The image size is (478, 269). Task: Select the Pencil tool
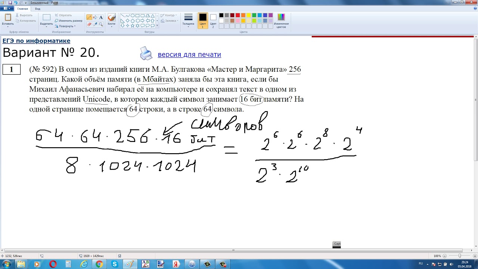point(89,17)
